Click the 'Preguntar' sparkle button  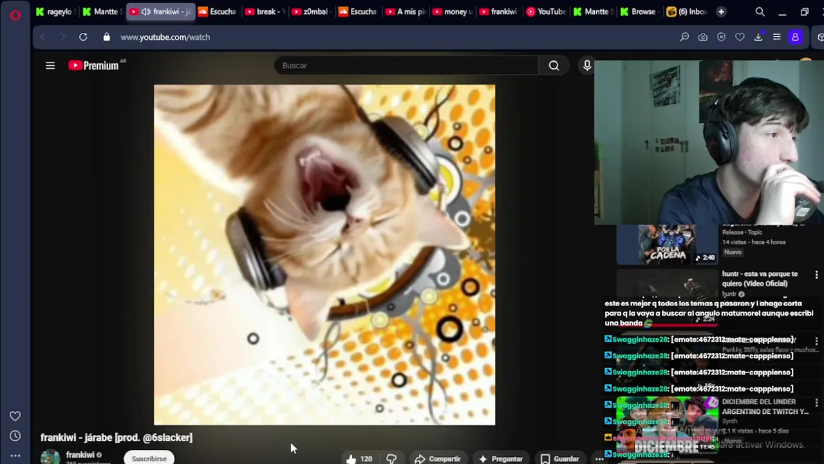[x=500, y=458]
